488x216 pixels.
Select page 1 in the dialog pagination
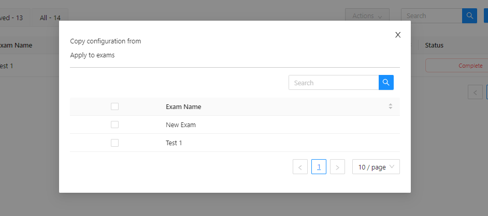pyautogui.click(x=319, y=167)
